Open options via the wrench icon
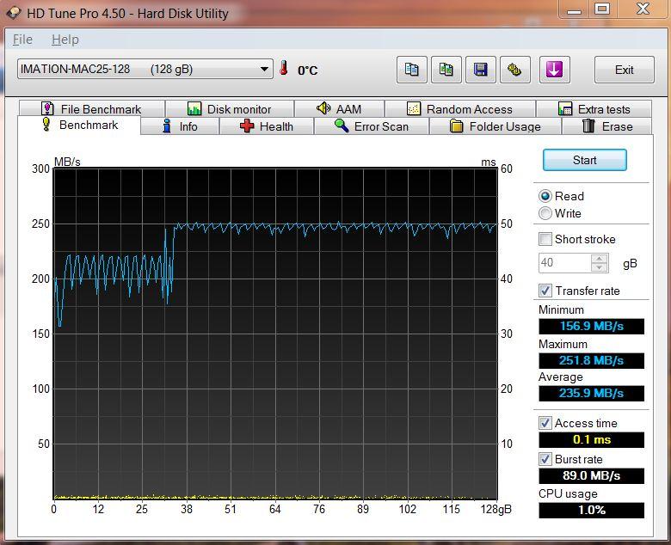Image resolution: width=671 pixels, height=545 pixels. coord(515,70)
